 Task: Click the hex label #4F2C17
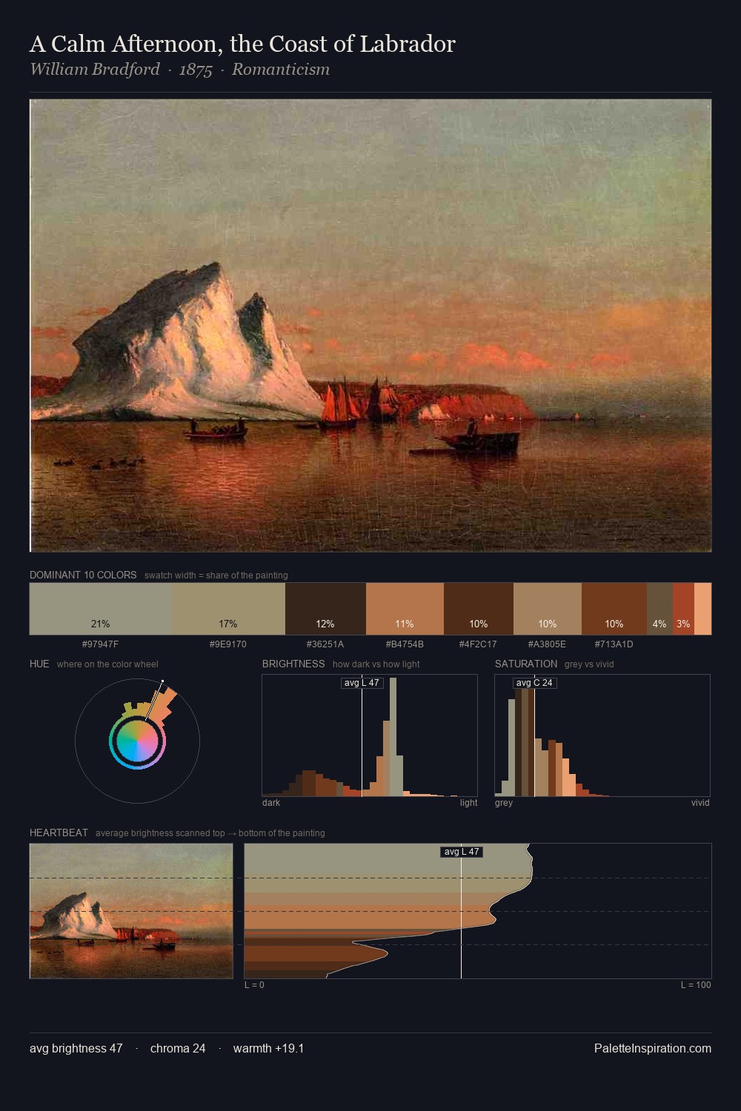478,644
